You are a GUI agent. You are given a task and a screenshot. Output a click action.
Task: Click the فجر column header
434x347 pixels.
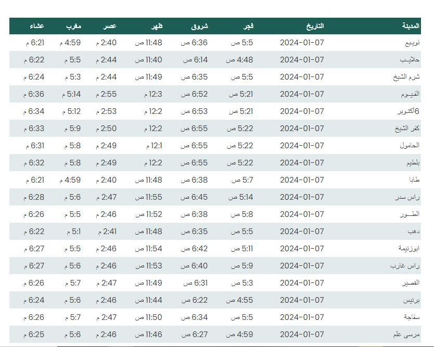248,26
